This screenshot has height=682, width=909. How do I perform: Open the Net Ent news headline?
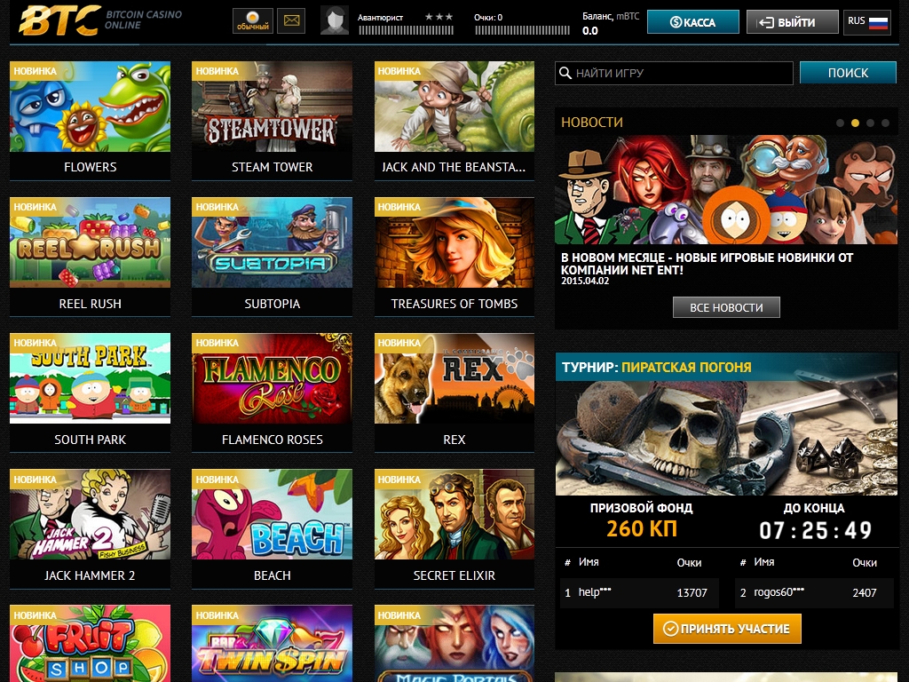pos(707,263)
